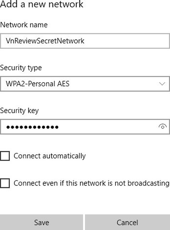Select the 'Security type' field label
This screenshot has width=170, height=230.
pos(21,68)
